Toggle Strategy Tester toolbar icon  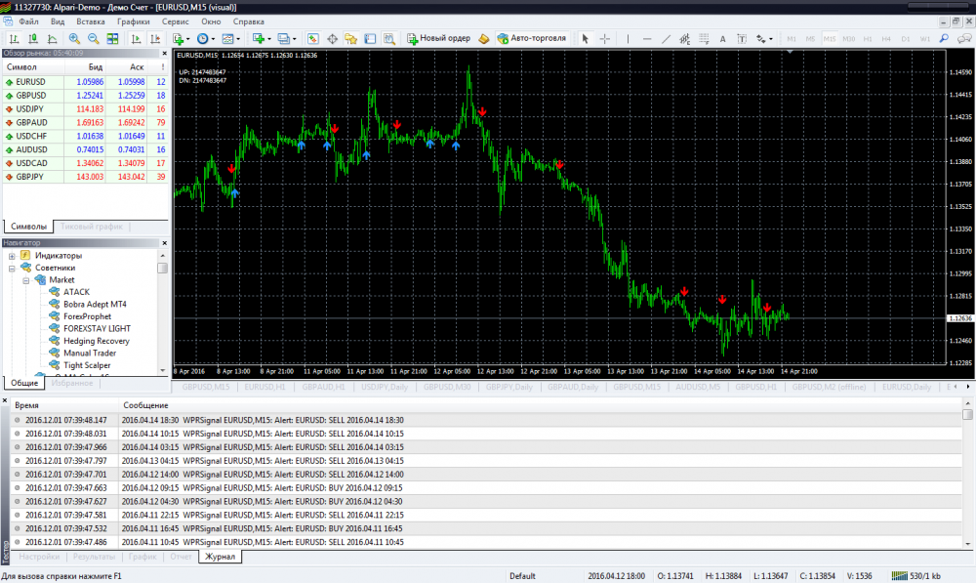[389, 39]
